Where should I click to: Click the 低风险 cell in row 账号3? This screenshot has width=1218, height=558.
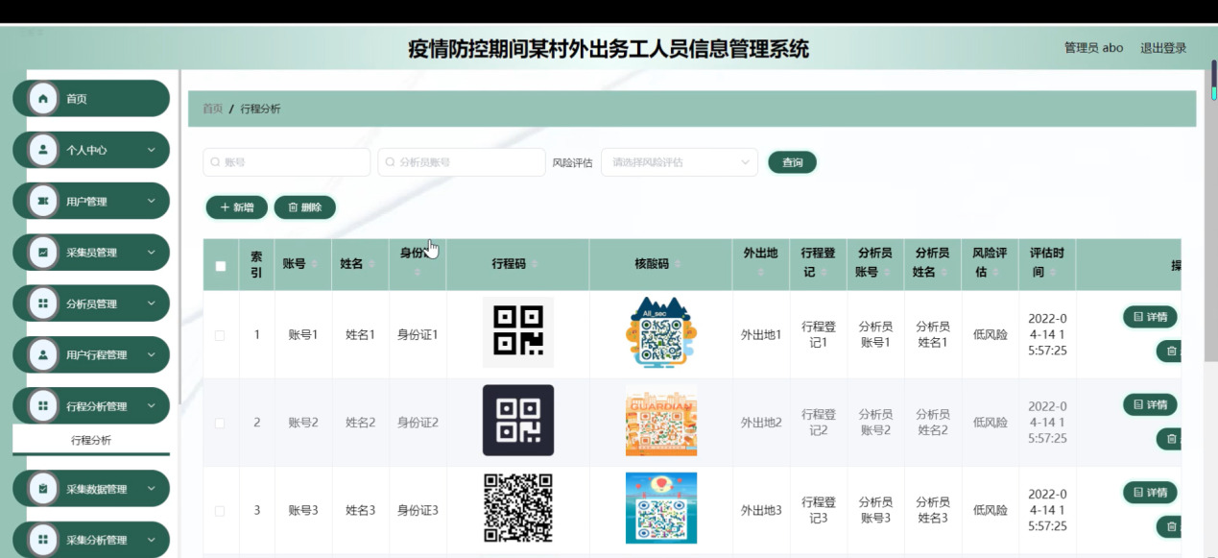(990, 510)
